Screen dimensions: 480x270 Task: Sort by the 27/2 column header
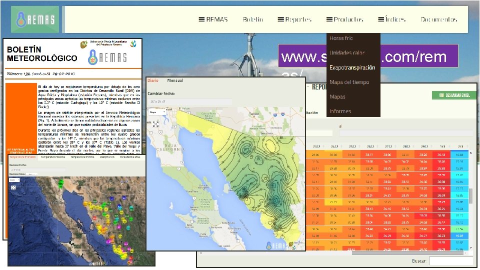point(388,146)
